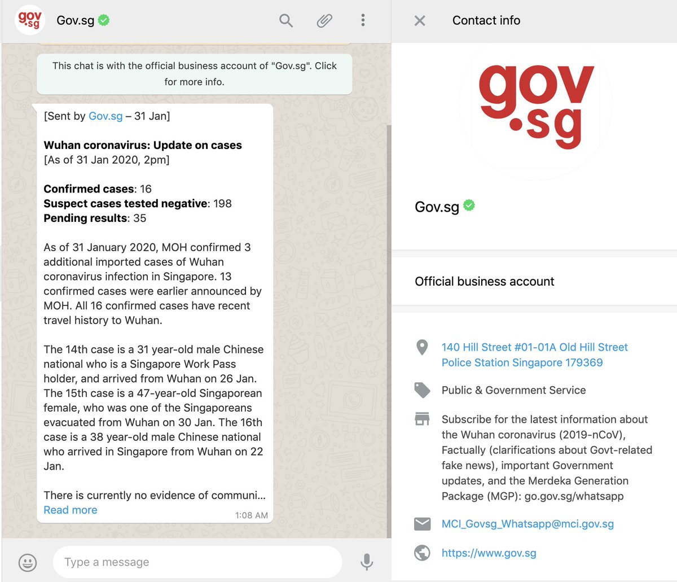Search within the Gov.sg chat
677x582 pixels.
coord(286,21)
